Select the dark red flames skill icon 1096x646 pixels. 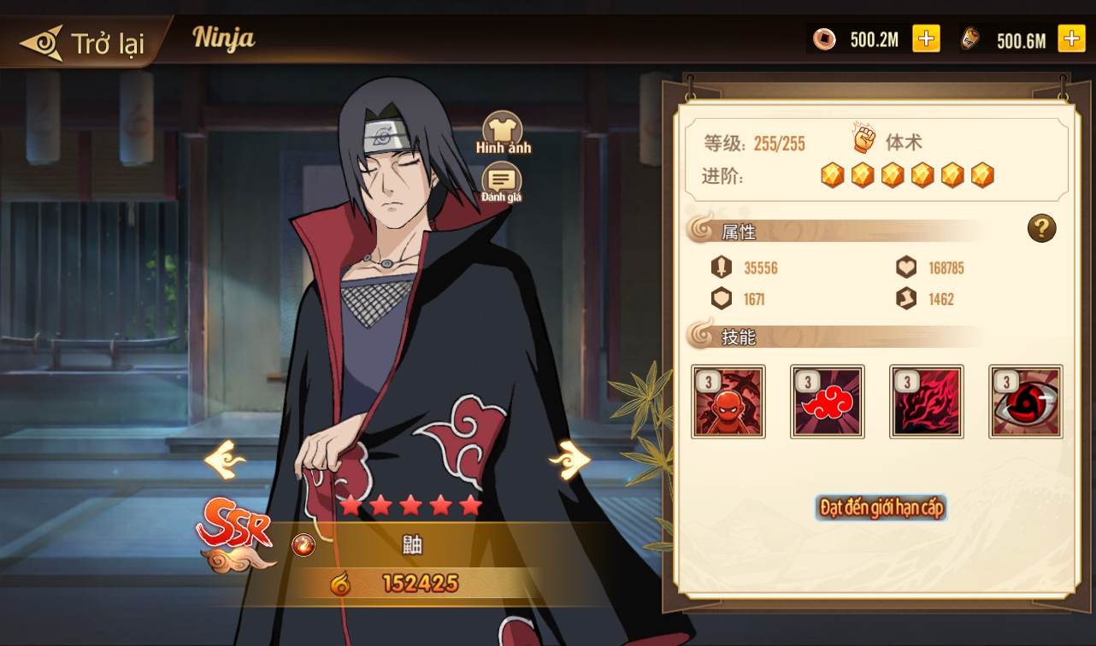click(x=927, y=402)
